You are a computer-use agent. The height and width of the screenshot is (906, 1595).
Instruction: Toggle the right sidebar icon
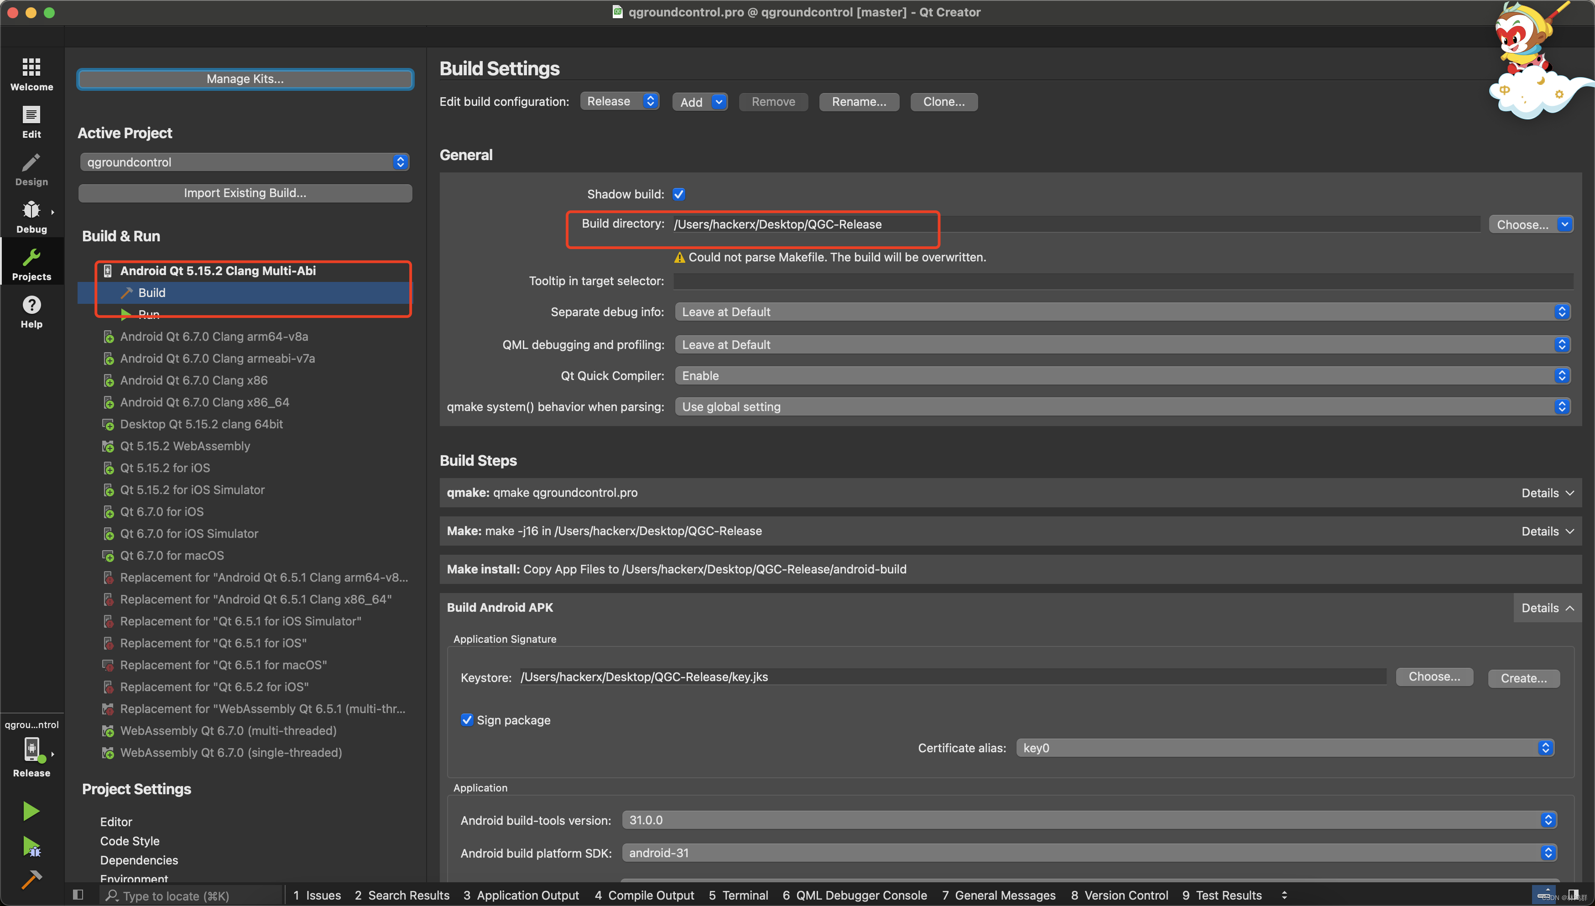point(1573,895)
